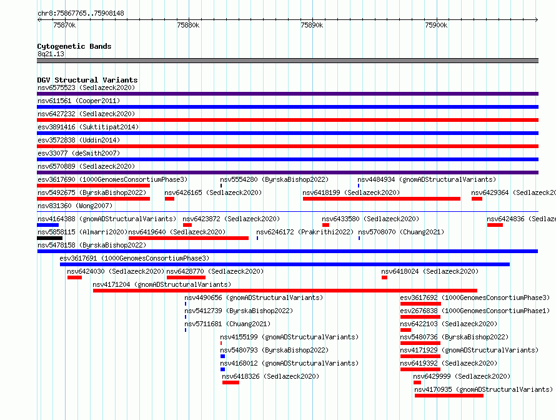Select nsv6429999 (Sedlazeck2020) label
556x420 pixels.
tap(462, 376)
